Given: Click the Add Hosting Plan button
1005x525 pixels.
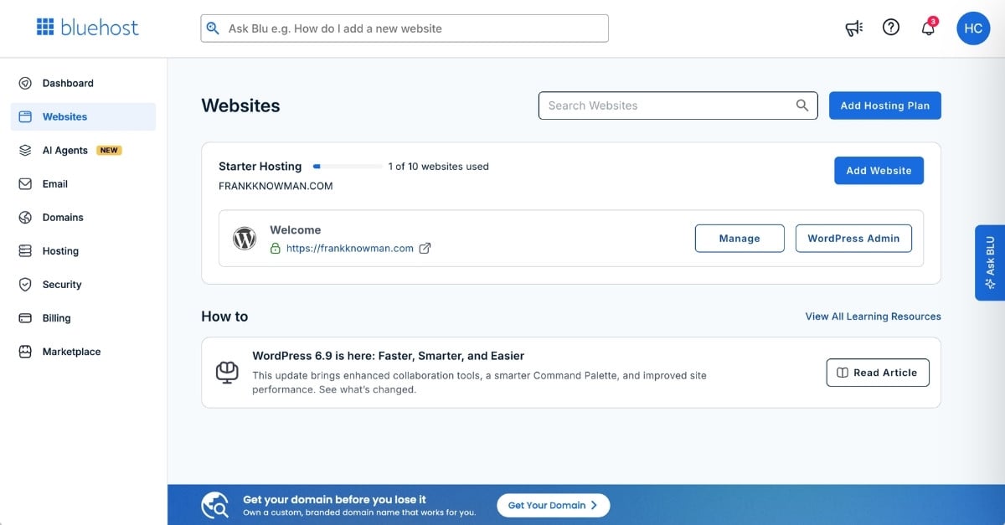Looking at the screenshot, I should (885, 106).
